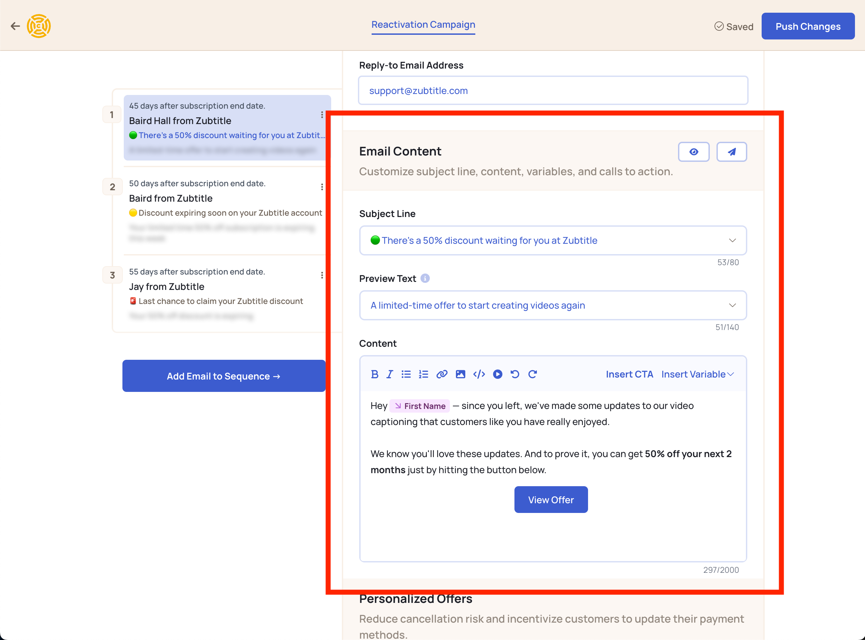
Task: Send test email with paper plane button
Action: click(x=732, y=152)
